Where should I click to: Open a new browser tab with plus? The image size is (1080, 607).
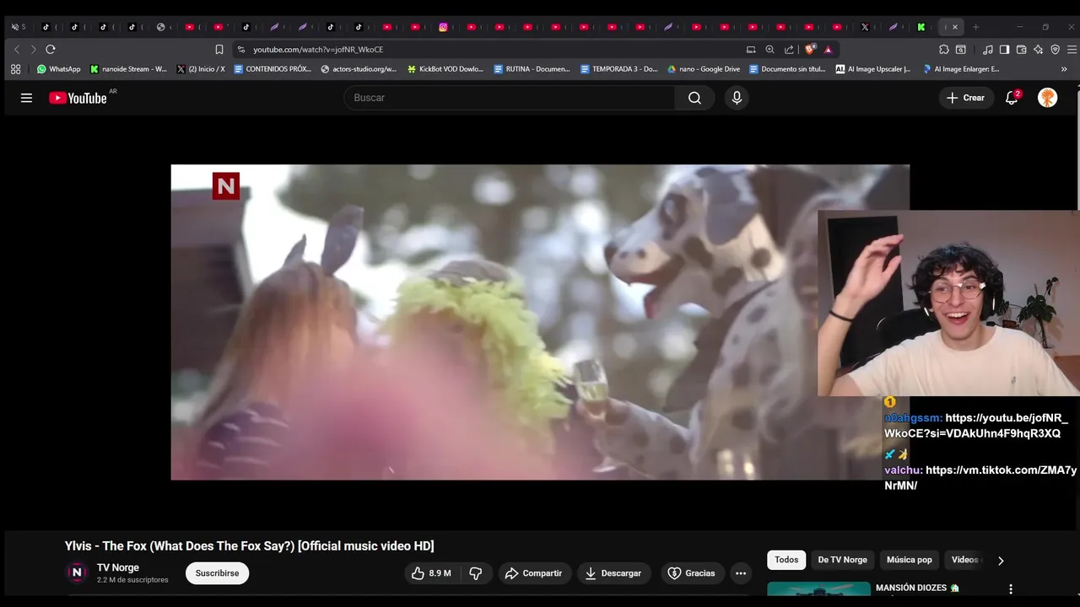click(975, 27)
